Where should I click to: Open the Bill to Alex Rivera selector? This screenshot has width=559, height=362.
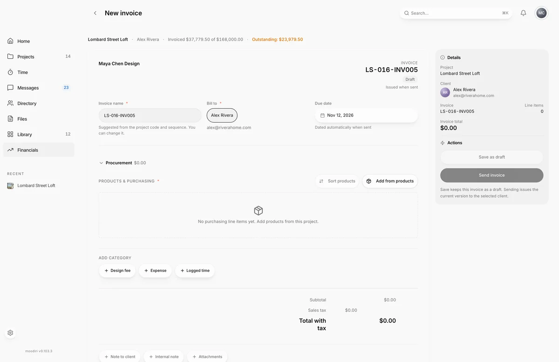[x=222, y=115]
